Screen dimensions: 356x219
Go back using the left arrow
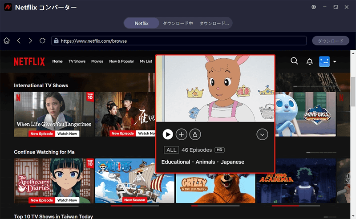(19, 41)
